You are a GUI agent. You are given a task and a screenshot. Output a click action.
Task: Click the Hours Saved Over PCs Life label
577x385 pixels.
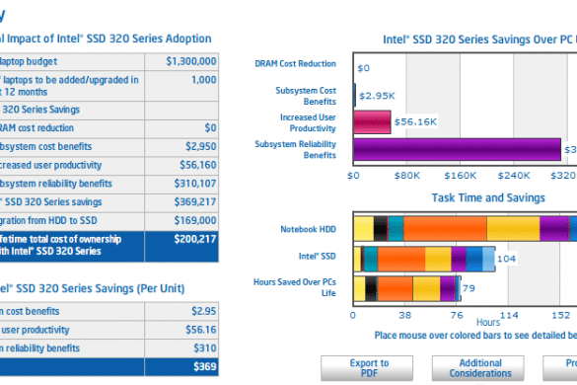(x=295, y=287)
